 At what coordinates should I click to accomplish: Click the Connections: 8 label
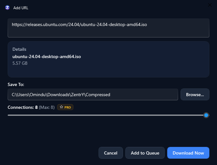click(23, 107)
